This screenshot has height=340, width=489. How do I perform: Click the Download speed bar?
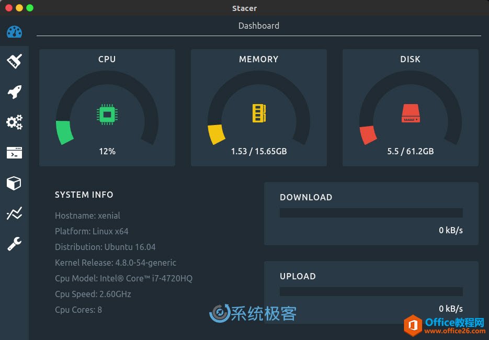click(371, 213)
